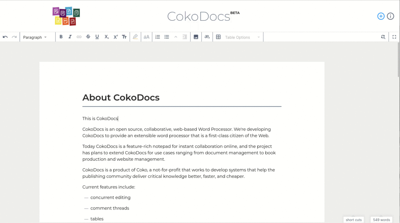The height and width of the screenshot is (223, 400).
Task: Toggle bold formatting
Action: point(61,37)
